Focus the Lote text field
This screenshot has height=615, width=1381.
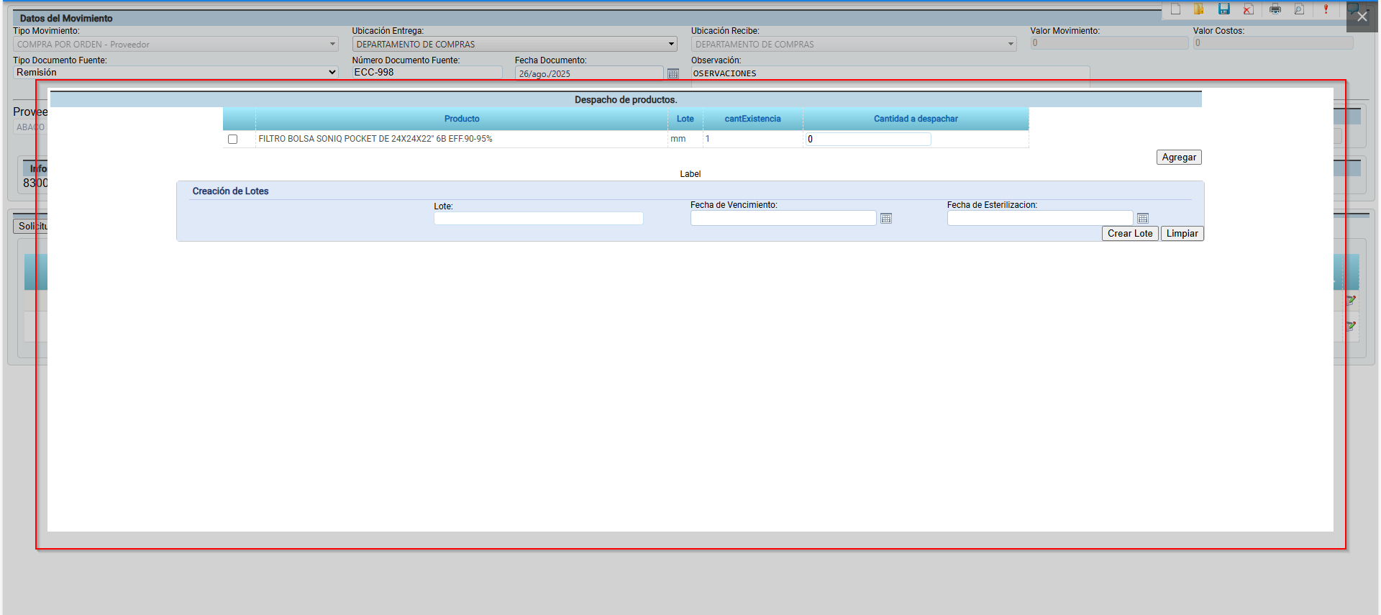point(538,219)
